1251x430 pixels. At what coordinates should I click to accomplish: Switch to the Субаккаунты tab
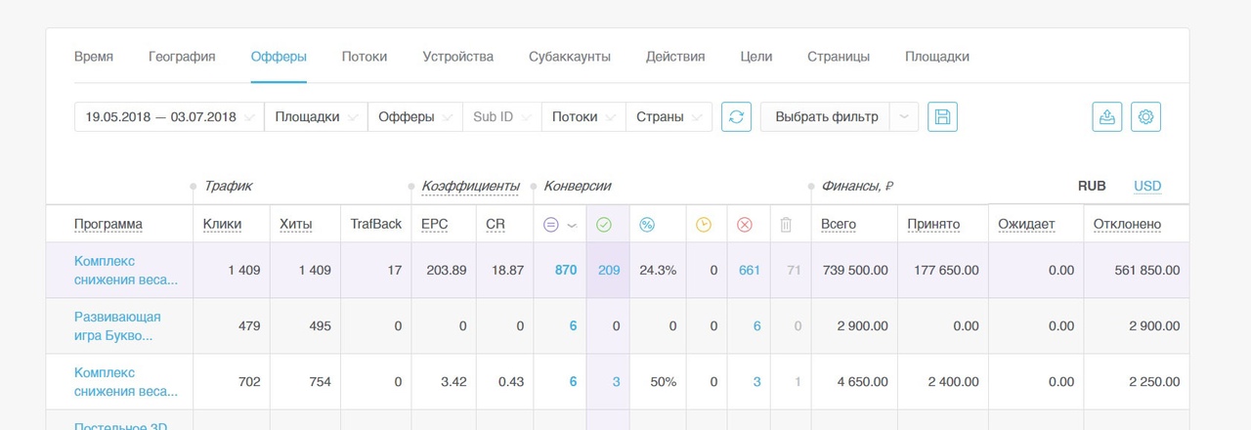(x=570, y=57)
